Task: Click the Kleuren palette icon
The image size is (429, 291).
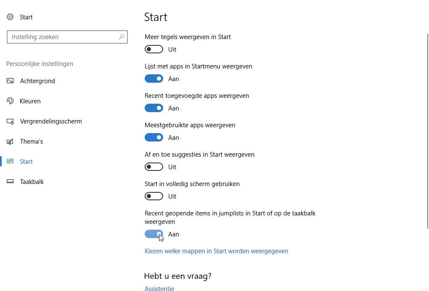Action: [10, 101]
